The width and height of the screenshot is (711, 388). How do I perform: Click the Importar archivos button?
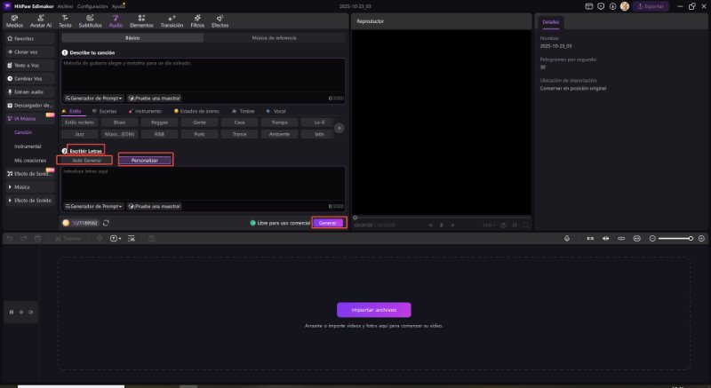pos(373,310)
